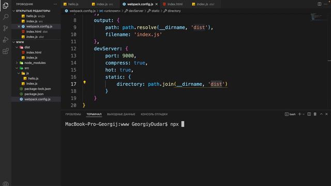The width and height of the screenshot is (331, 186).
Task: Kill terminal with trash icon
Action: pos(315,114)
